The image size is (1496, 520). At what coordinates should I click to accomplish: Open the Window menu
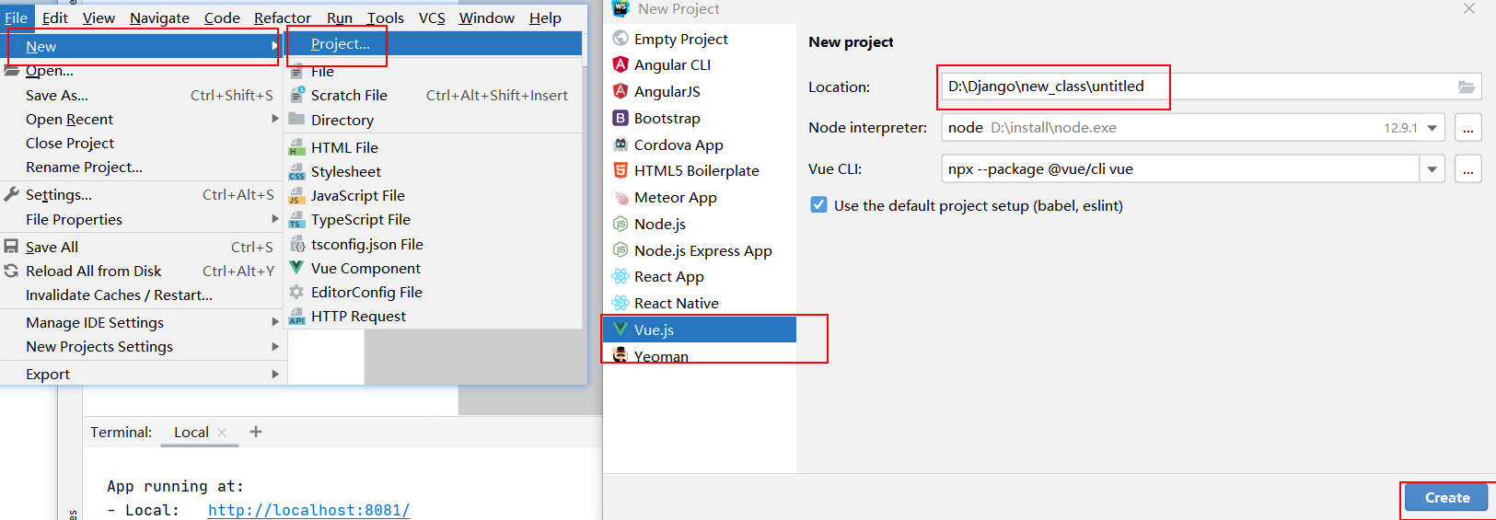coord(487,17)
